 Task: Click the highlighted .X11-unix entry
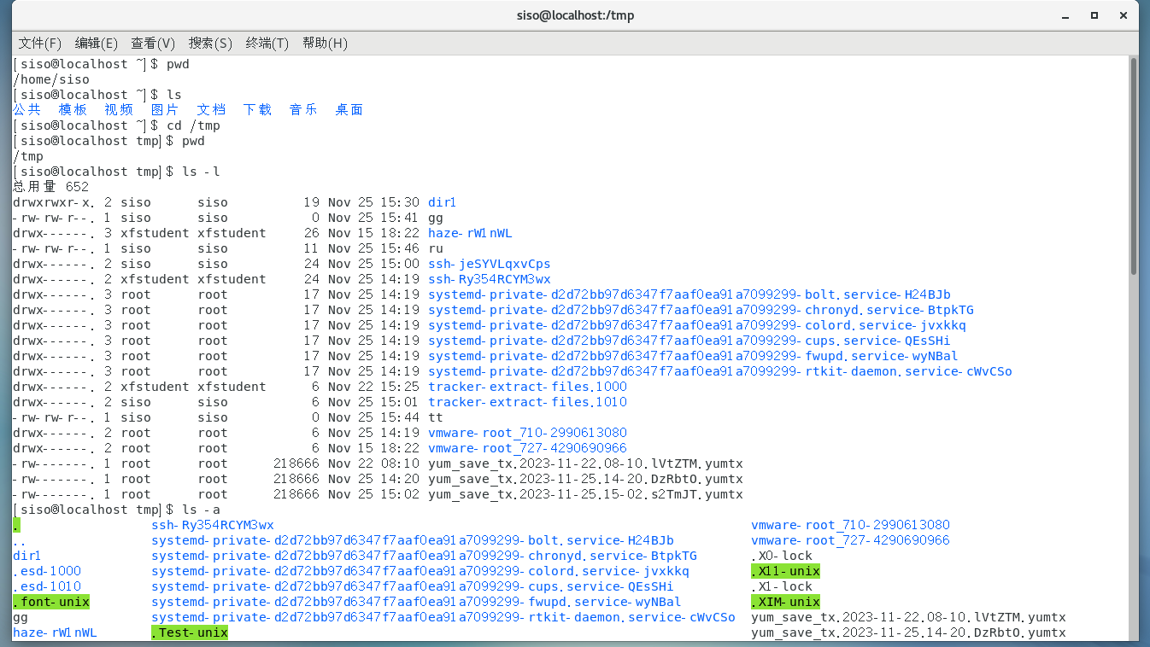coord(785,571)
